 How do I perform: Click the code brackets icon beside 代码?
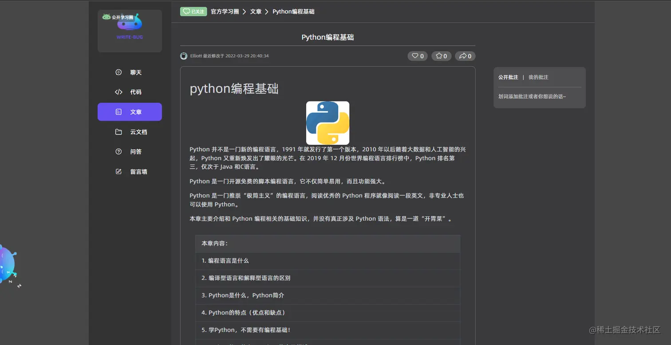coord(118,92)
